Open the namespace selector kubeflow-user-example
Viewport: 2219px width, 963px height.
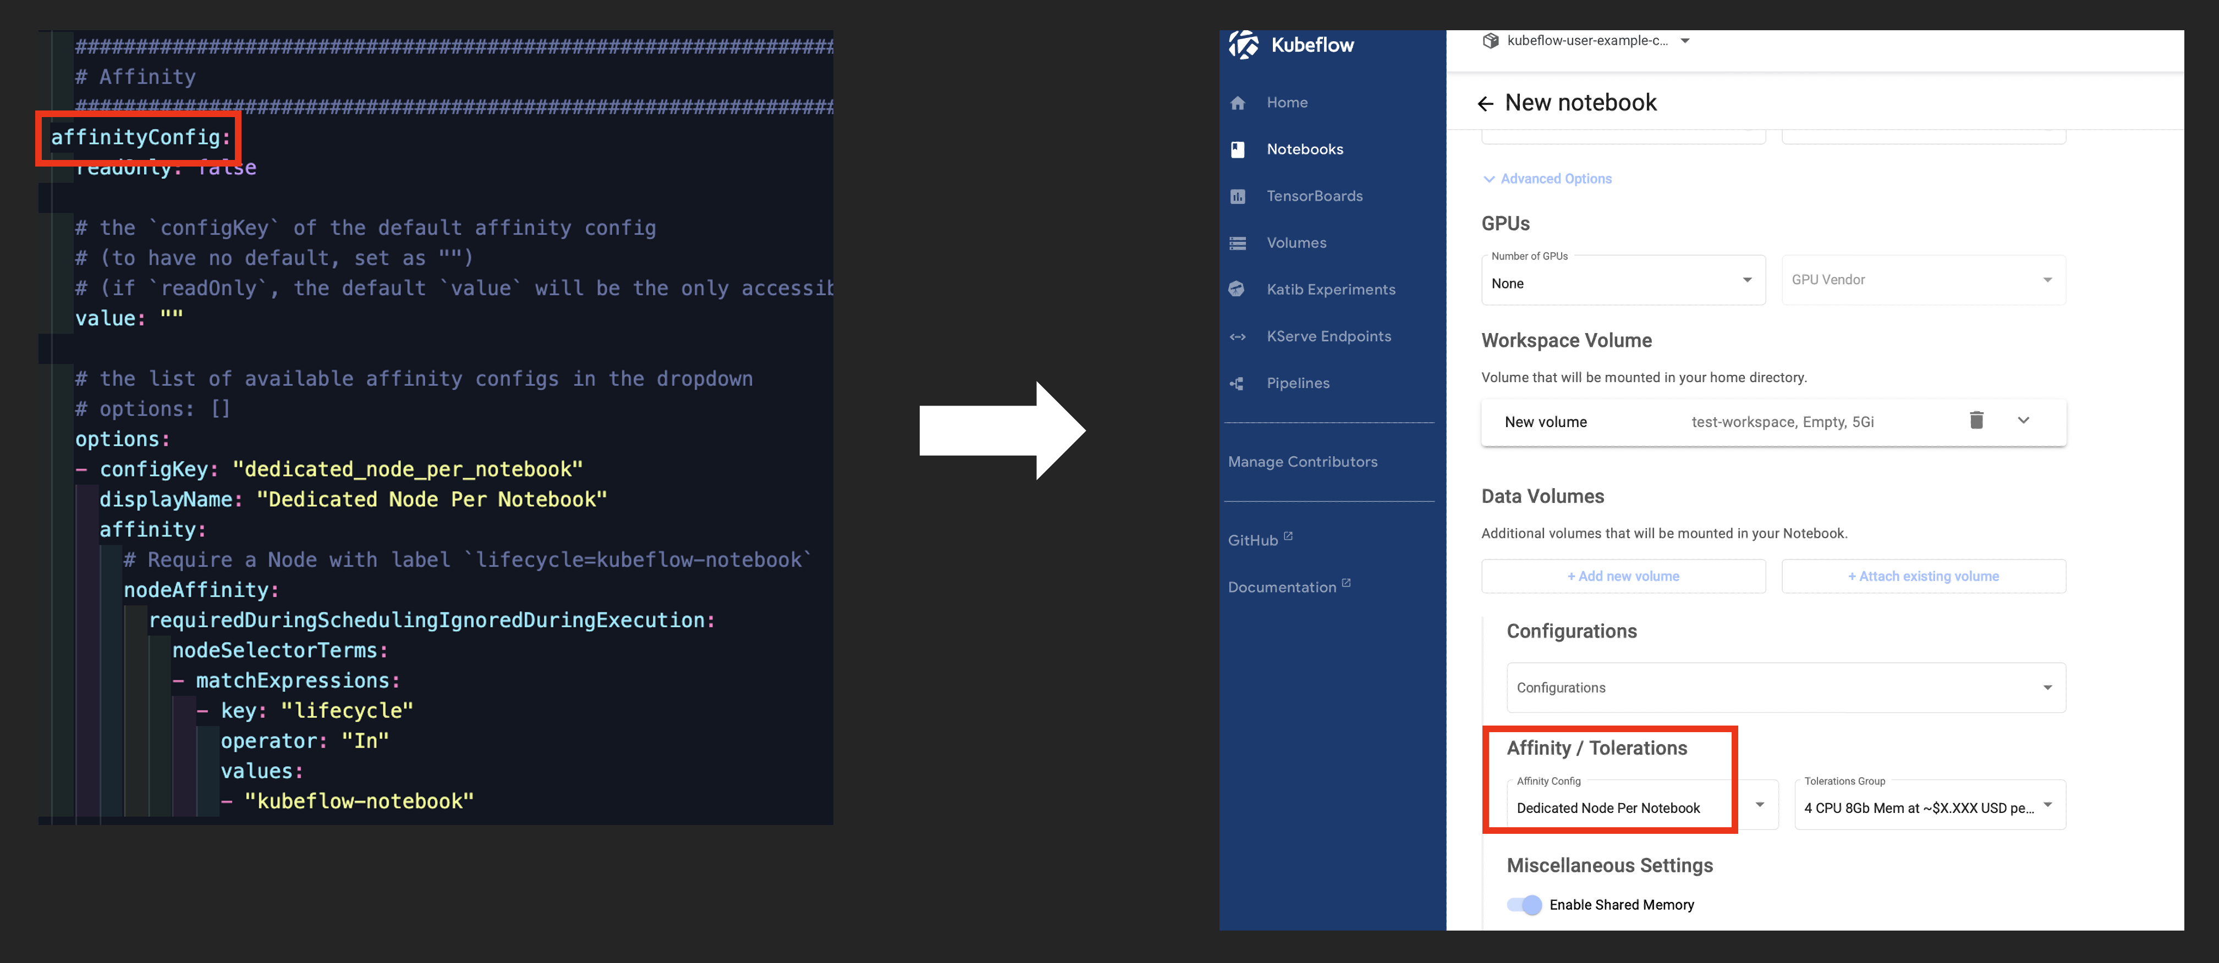tap(1587, 41)
